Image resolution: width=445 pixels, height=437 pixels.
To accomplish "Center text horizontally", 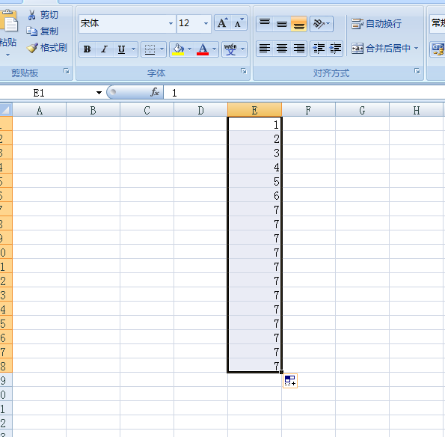I will (x=282, y=49).
